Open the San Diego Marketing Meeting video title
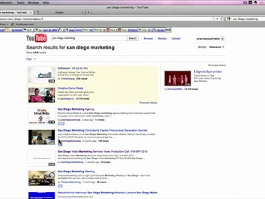 tap(76, 171)
